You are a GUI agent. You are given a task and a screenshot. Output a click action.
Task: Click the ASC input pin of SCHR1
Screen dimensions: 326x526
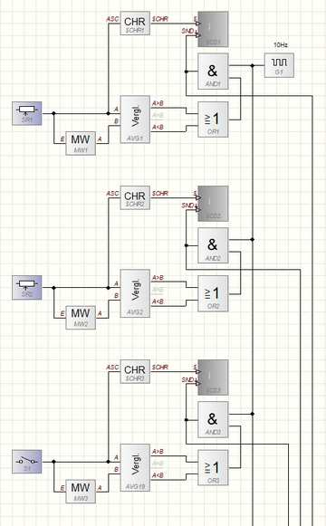click(112, 19)
